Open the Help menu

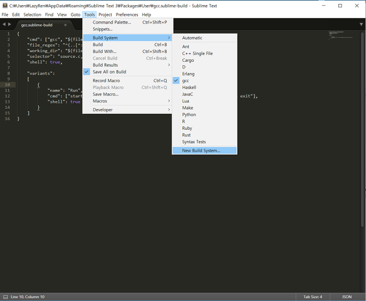tap(146, 15)
